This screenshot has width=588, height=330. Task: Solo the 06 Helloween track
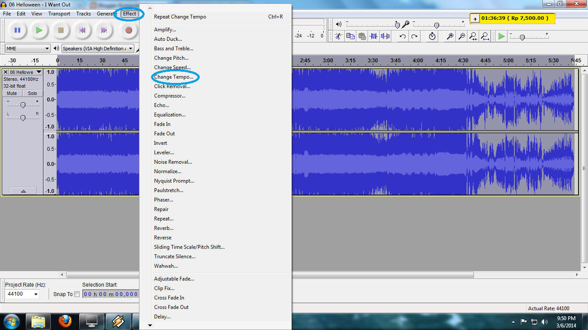[33, 93]
